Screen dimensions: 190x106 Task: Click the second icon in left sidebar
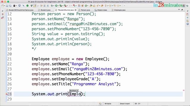click(3, 14)
